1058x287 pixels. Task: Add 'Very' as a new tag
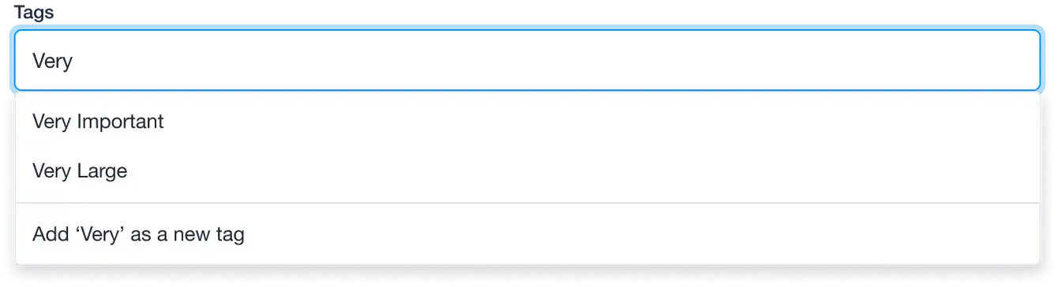527,234
